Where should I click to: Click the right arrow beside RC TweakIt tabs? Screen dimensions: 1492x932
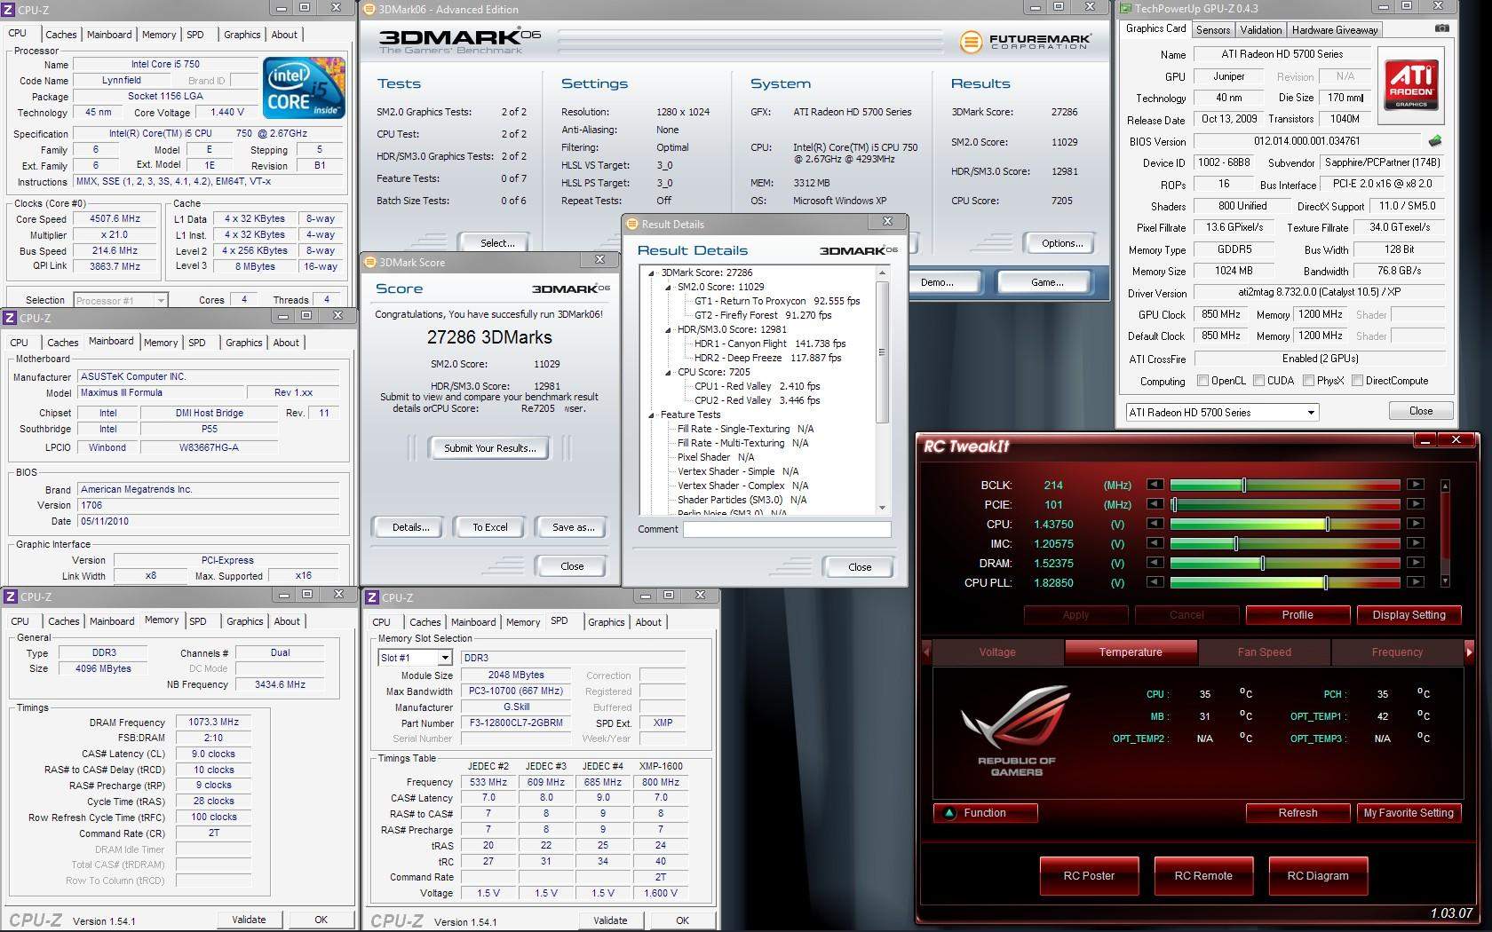point(1469,652)
